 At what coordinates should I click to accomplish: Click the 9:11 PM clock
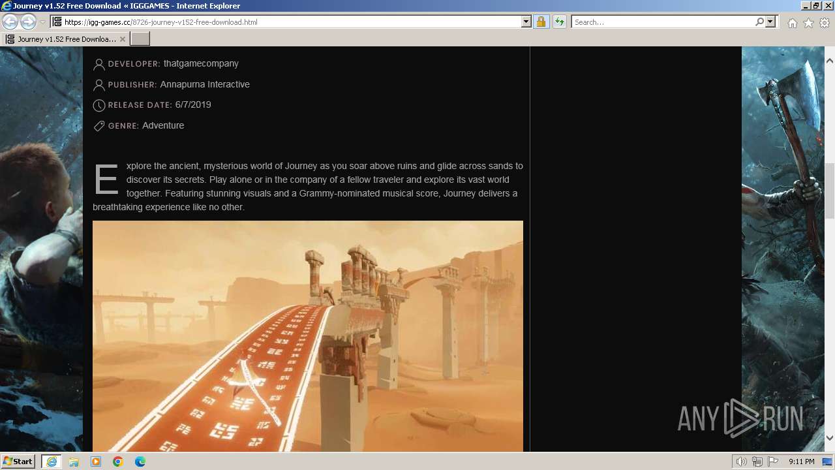point(802,462)
